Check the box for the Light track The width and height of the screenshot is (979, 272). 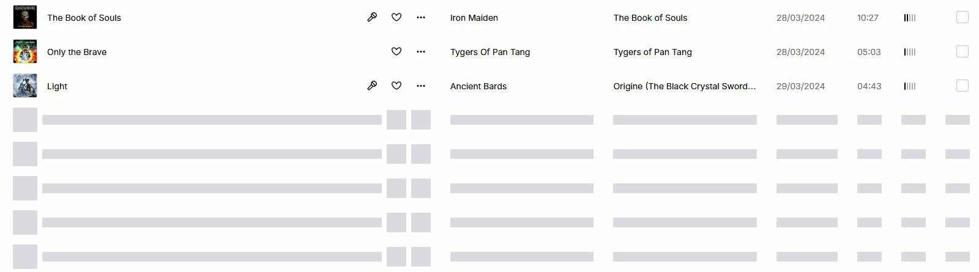[962, 86]
